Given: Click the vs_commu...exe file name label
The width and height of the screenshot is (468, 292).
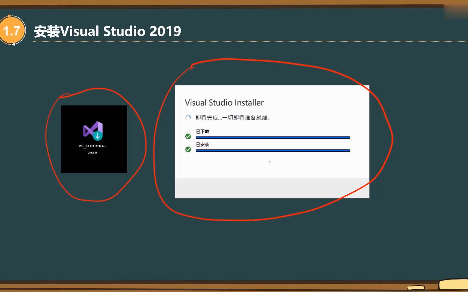Looking at the screenshot, I should click(x=92, y=149).
